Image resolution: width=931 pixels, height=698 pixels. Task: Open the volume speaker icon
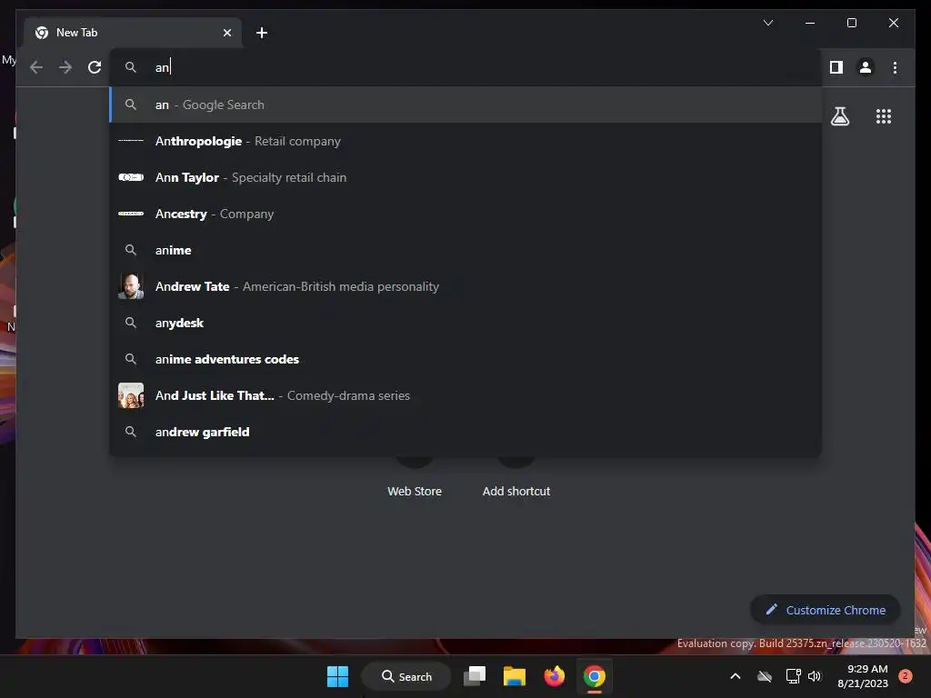(x=815, y=676)
